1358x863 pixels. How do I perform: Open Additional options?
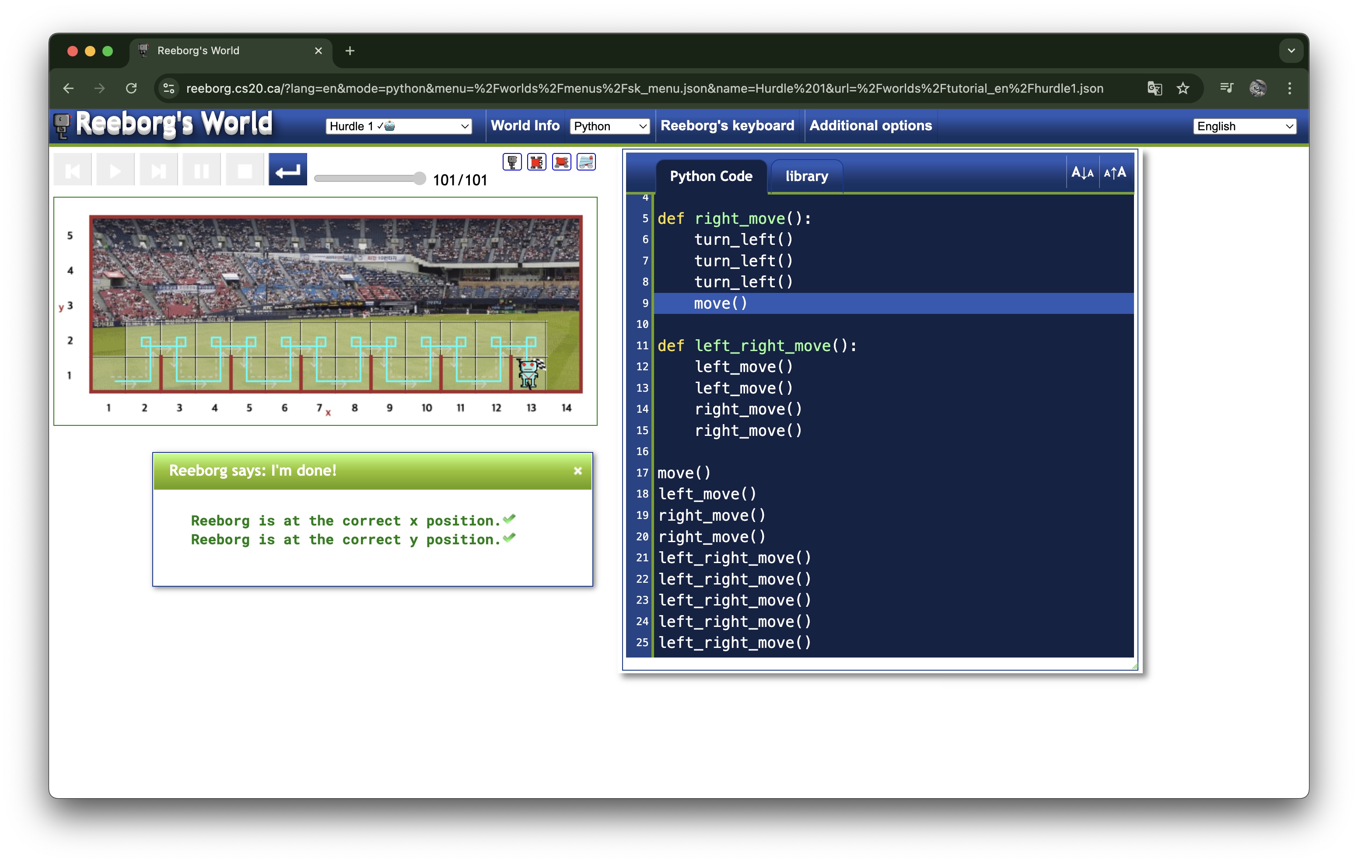[x=870, y=126]
